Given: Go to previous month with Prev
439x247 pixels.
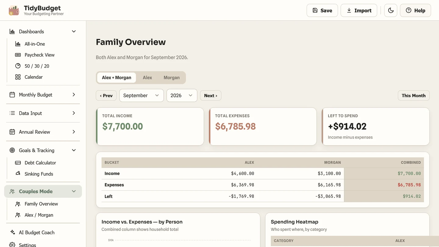Looking at the screenshot, I should click(106, 95).
